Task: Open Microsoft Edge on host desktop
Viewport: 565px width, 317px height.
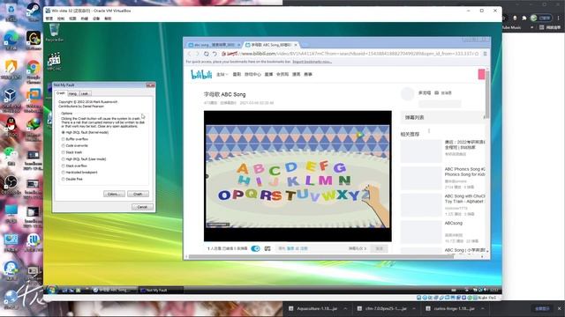Action: pos(11,41)
